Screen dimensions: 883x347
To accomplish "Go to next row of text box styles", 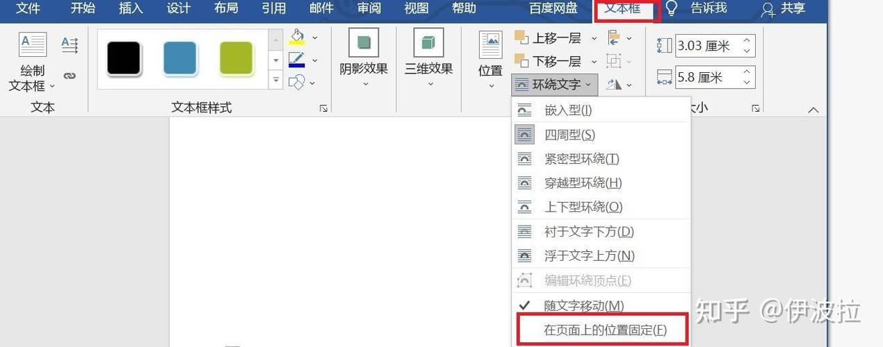I will pos(276,60).
